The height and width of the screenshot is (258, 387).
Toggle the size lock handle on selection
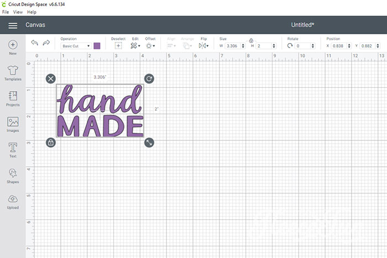point(51,143)
